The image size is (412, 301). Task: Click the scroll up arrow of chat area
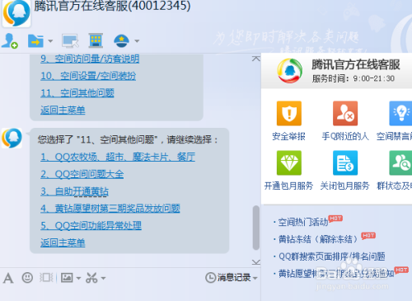pos(256,59)
